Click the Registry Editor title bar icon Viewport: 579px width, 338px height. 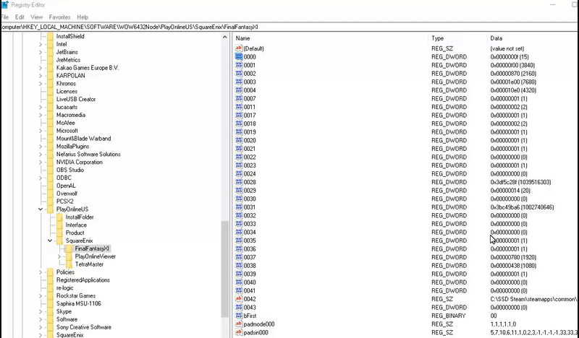(x=4, y=5)
